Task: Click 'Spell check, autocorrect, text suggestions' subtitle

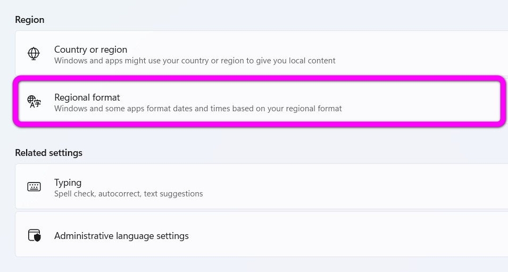Action: click(x=128, y=194)
